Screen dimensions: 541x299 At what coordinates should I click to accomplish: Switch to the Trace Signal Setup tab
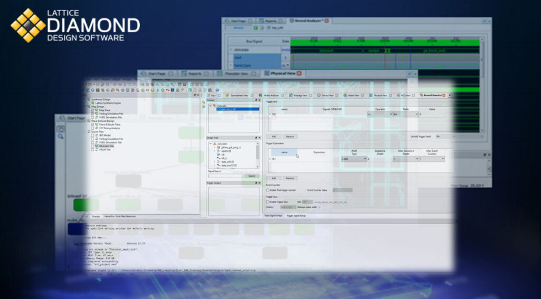click(x=273, y=216)
